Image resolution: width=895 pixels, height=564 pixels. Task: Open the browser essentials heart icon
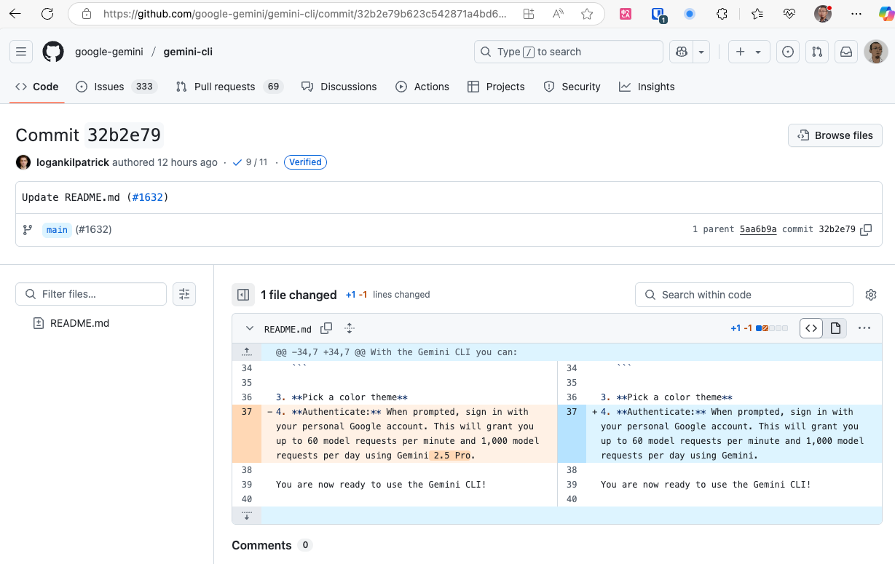pos(789,14)
